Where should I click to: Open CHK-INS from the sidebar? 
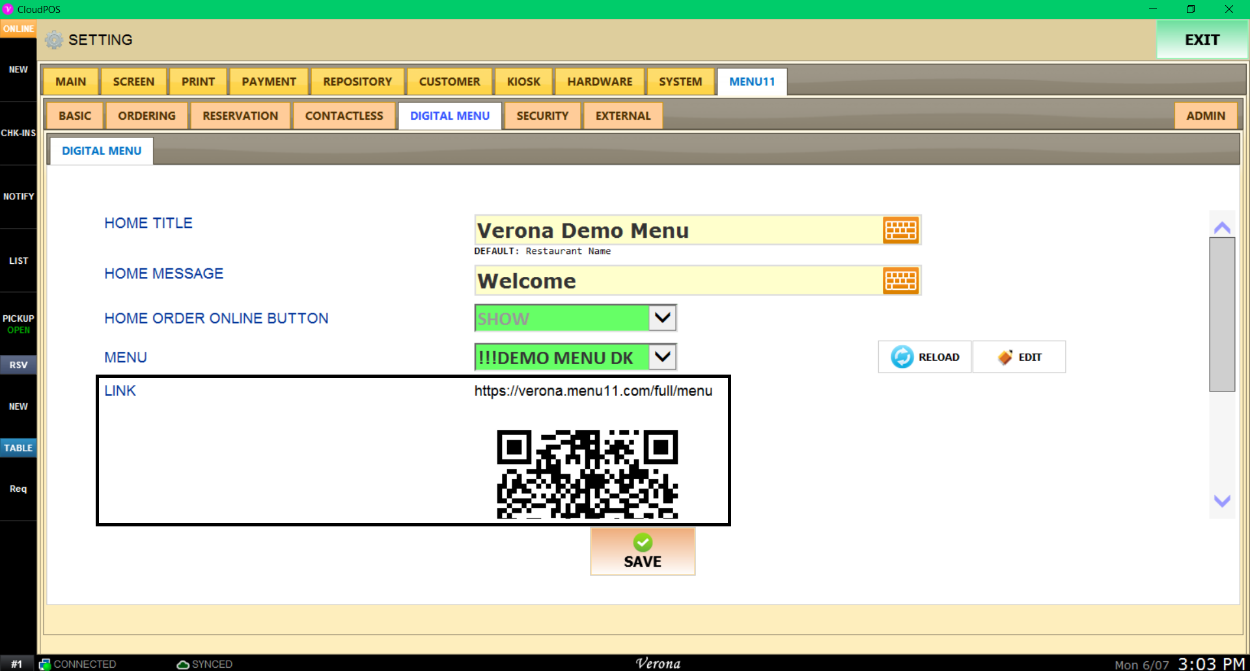(18, 133)
